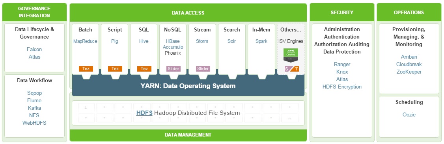Open the HDFS link
The width and height of the screenshot is (444, 144).
(x=144, y=113)
